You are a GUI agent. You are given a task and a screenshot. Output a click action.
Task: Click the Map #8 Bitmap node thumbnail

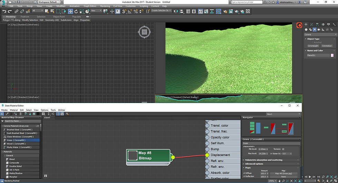click(x=132, y=155)
